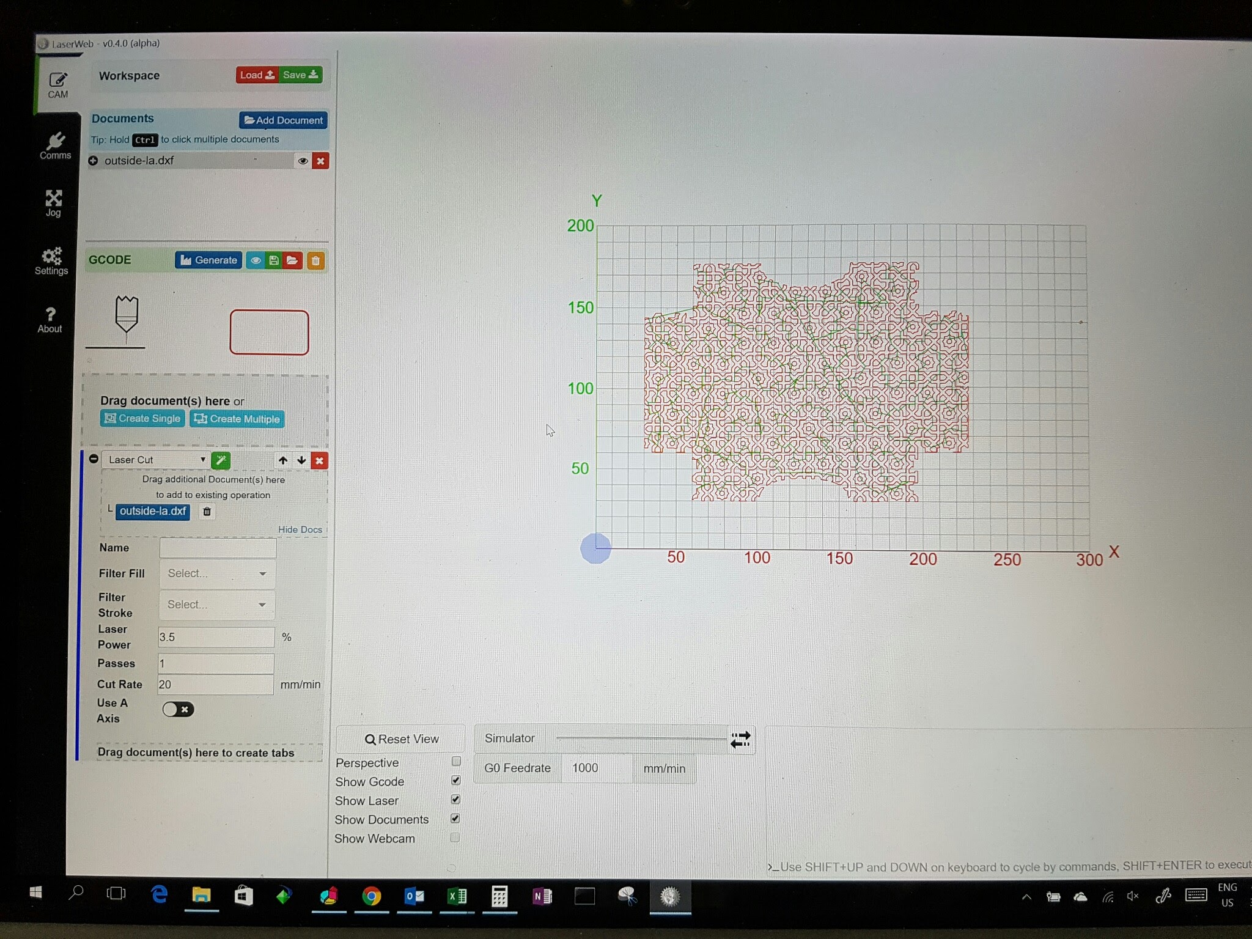
Task: Open Outlook from the taskbar
Action: coord(414,897)
